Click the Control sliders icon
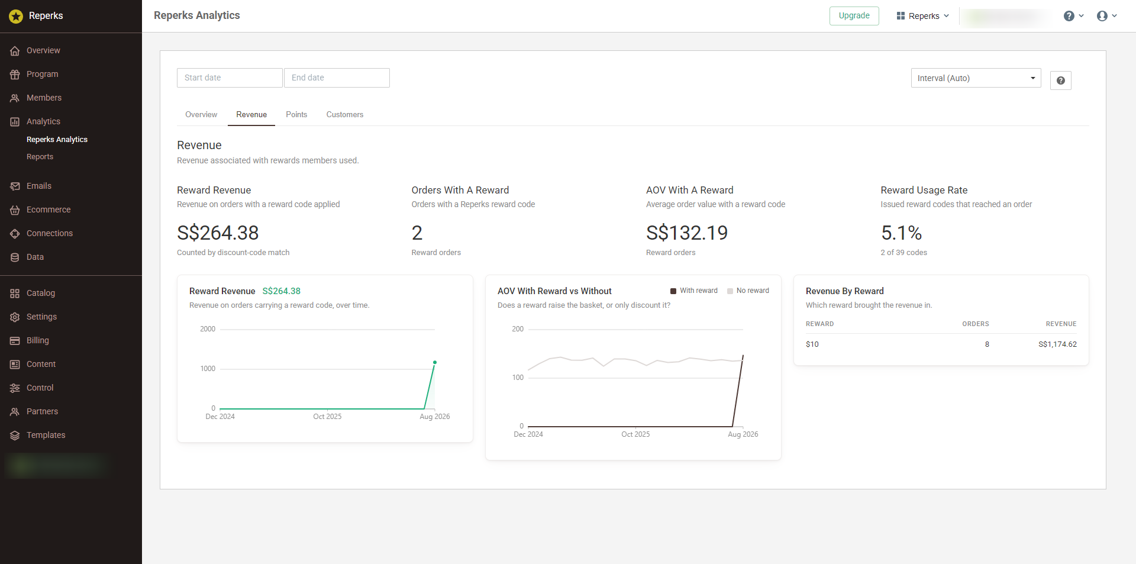This screenshot has height=564, width=1136. tap(15, 388)
